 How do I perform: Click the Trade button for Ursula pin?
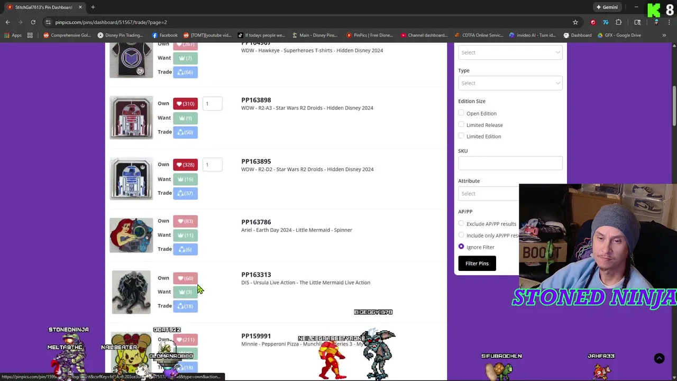tap(185, 306)
